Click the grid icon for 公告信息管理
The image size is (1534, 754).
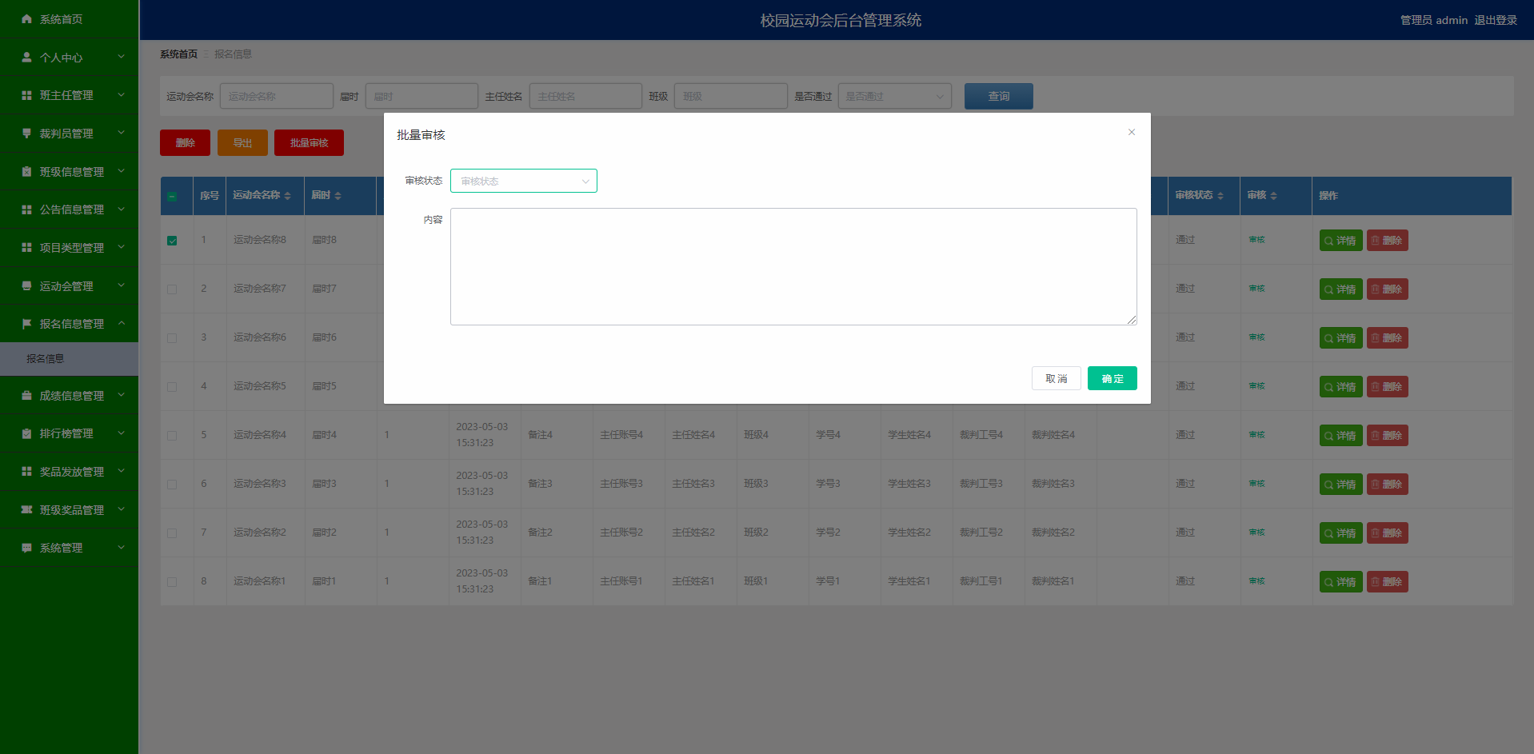coord(26,209)
